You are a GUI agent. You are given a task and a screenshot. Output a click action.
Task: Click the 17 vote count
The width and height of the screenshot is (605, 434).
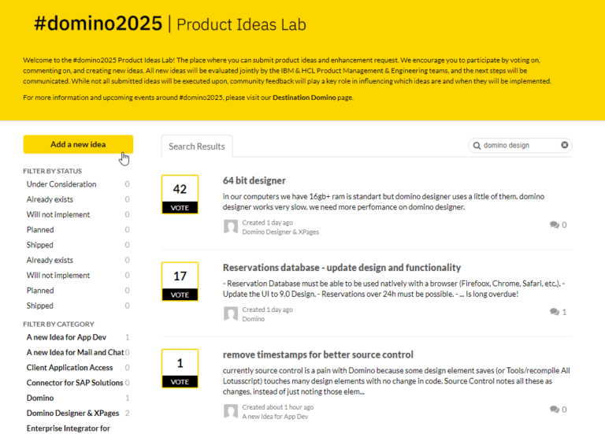pos(180,276)
